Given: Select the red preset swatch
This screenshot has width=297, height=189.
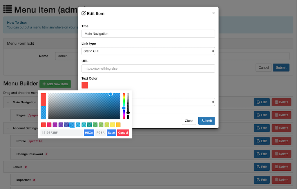Looking at the screenshot, I should click(x=44, y=125).
